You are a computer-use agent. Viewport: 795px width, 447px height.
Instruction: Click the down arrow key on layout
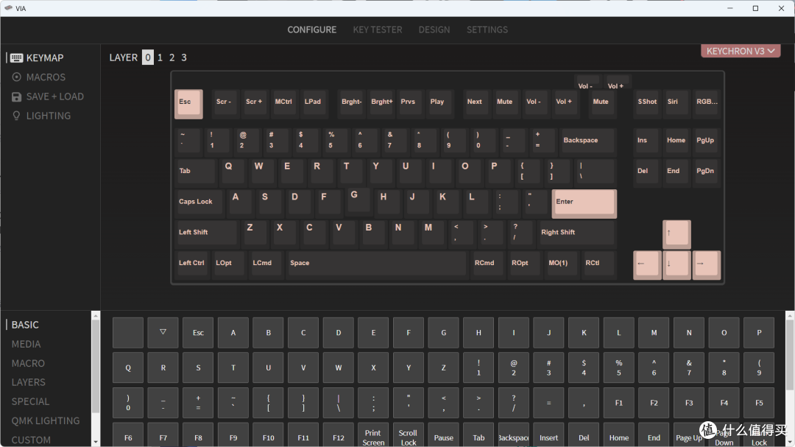pyautogui.click(x=676, y=265)
